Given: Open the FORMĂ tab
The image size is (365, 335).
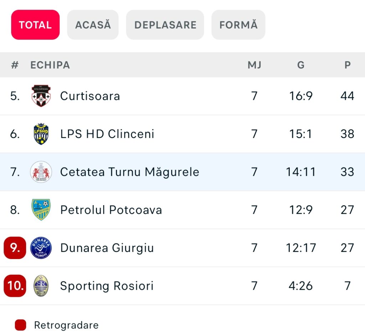Looking at the screenshot, I should 238,25.
